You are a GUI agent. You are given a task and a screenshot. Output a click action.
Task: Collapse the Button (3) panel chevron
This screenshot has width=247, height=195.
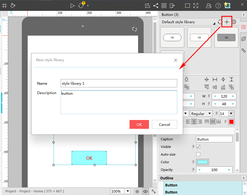(x=243, y=15)
